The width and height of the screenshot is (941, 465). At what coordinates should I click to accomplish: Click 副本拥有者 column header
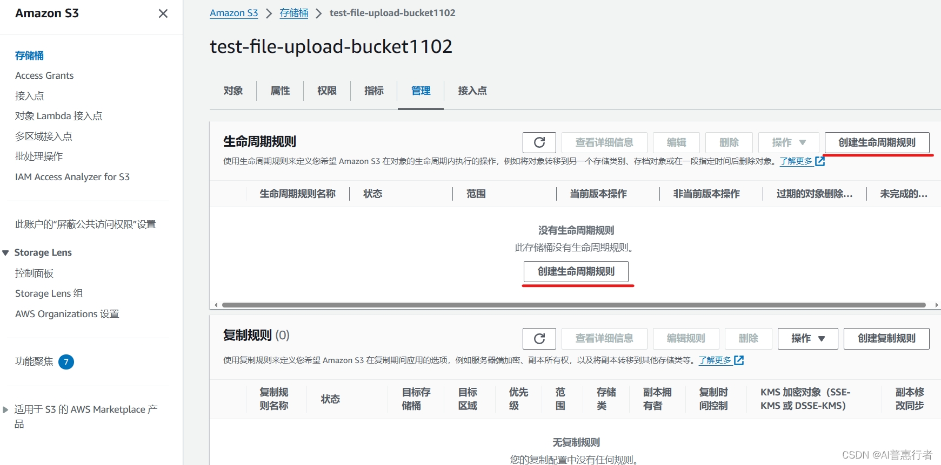point(657,399)
